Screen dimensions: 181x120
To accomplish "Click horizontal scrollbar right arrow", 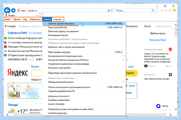I will coord(170,115).
